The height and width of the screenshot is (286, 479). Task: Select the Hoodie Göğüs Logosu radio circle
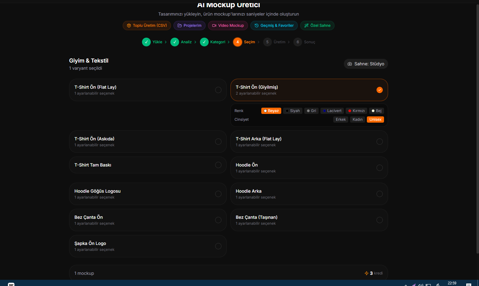click(218, 194)
